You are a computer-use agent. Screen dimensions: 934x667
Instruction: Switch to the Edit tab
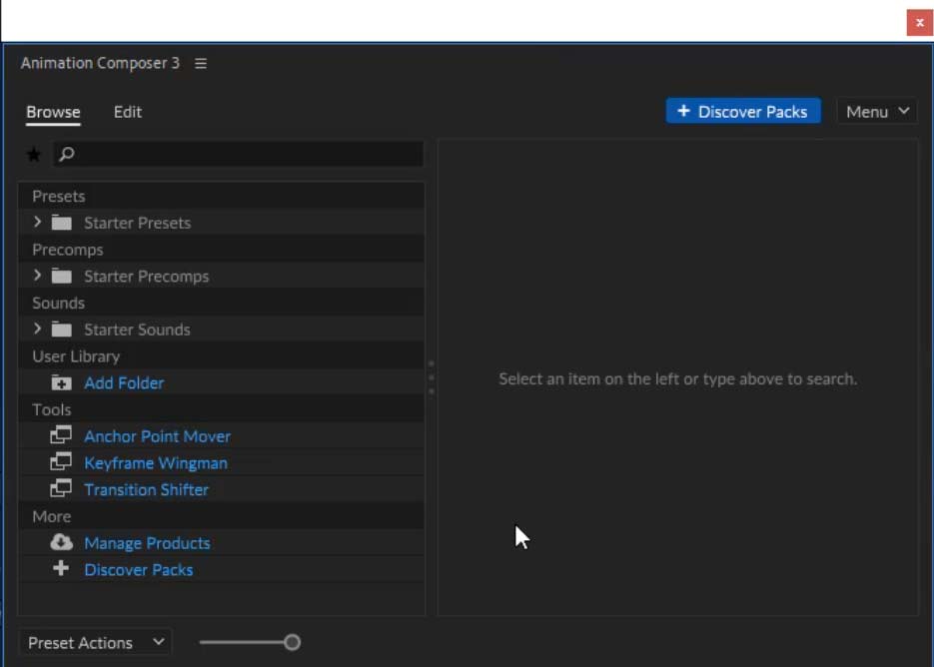(x=128, y=112)
